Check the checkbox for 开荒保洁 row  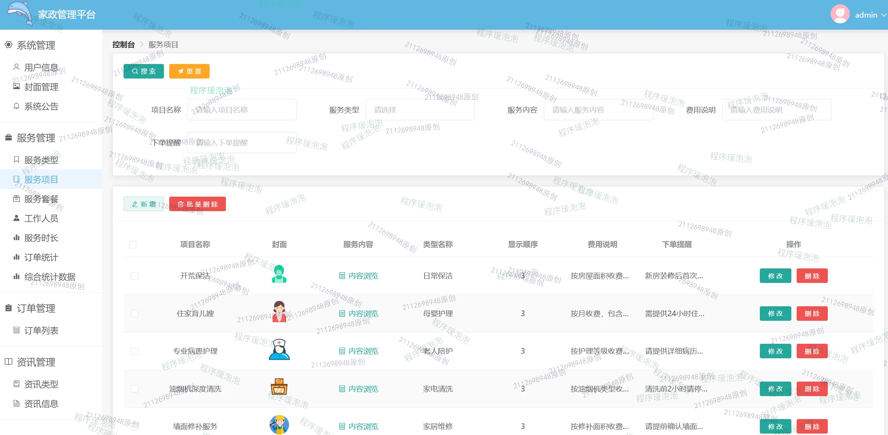135,276
